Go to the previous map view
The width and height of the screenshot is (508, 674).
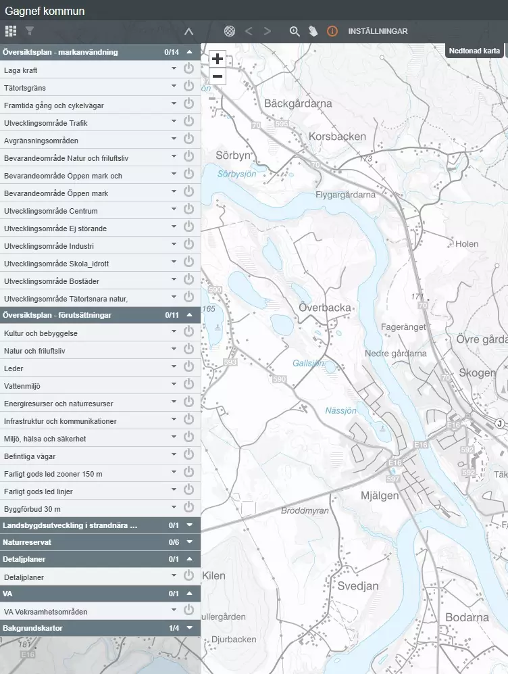point(249,31)
